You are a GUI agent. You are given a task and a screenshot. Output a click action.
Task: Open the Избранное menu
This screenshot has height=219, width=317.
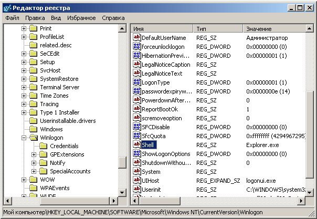pos(81,18)
